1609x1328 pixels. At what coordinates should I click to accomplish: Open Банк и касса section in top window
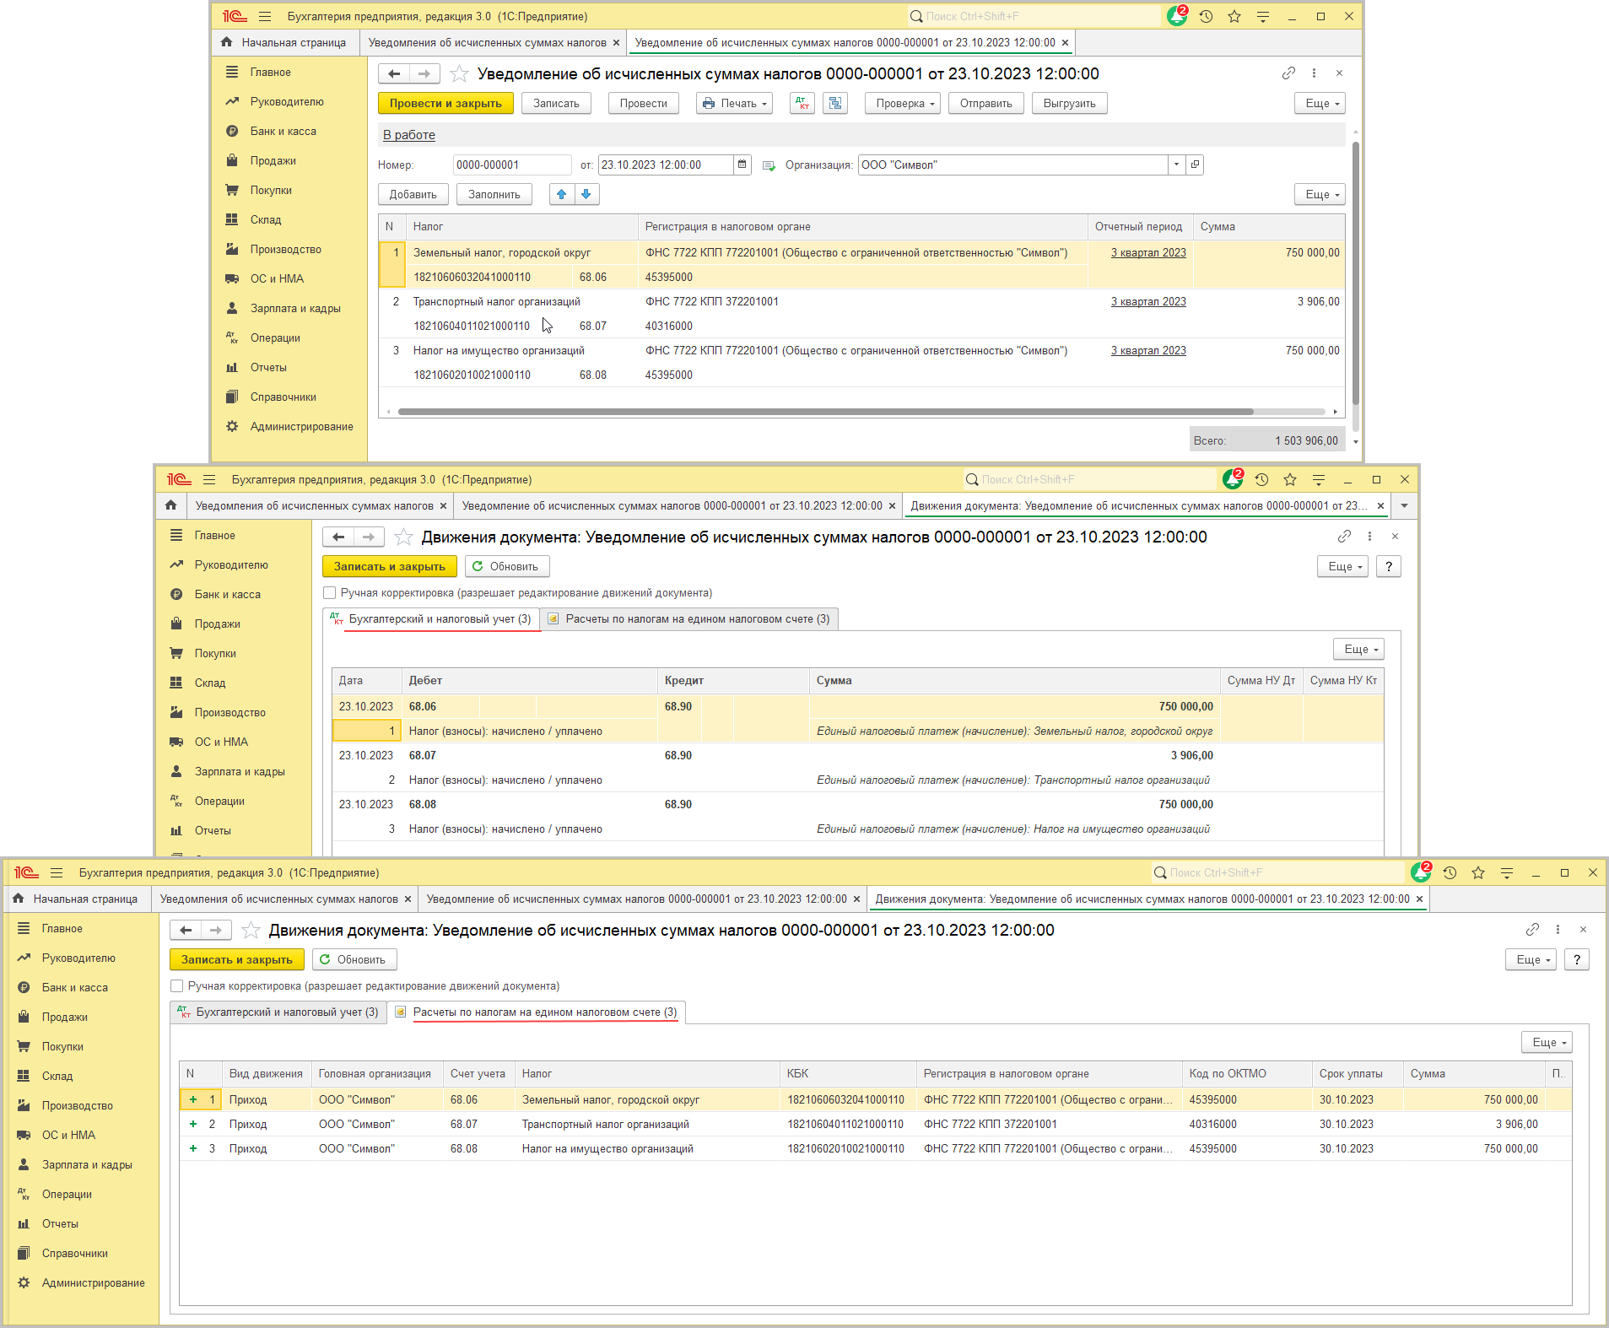283,132
